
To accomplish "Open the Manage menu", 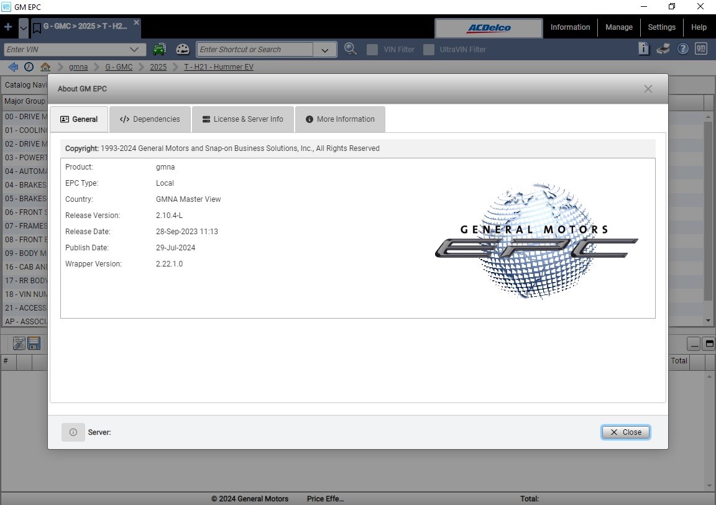I will pyautogui.click(x=619, y=27).
